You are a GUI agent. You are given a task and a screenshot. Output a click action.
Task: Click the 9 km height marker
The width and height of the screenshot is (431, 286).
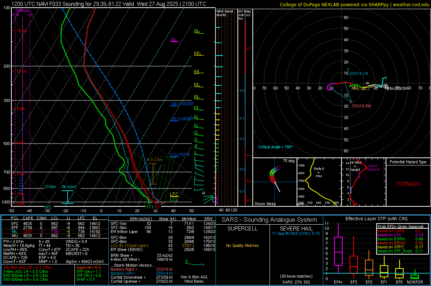(x=20, y=108)
